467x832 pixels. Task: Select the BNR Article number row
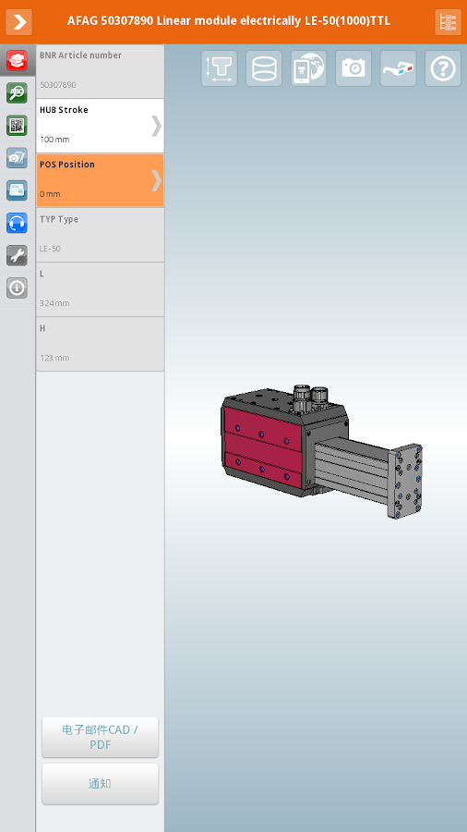tap(100, 71)
